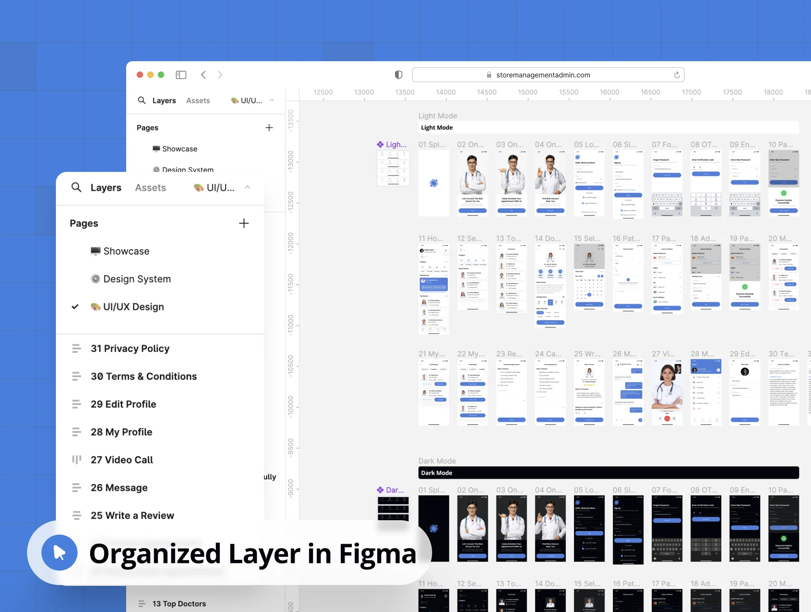The image size is (811, 612).
Task: Select the 30 Te... frame on the canvas
Action: pyautogui.click(x=784, y=392)
